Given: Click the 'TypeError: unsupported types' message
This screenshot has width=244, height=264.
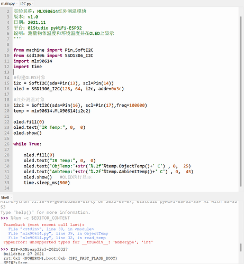Looking at the screenshot, I should coord(78,242).
